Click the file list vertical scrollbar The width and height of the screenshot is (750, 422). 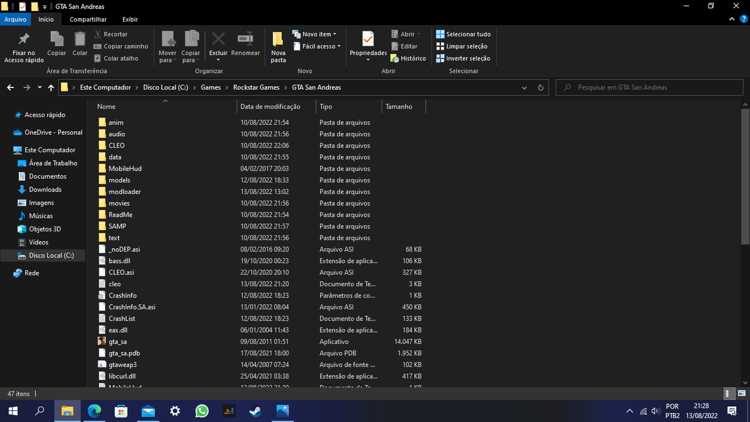coord(745,176)
